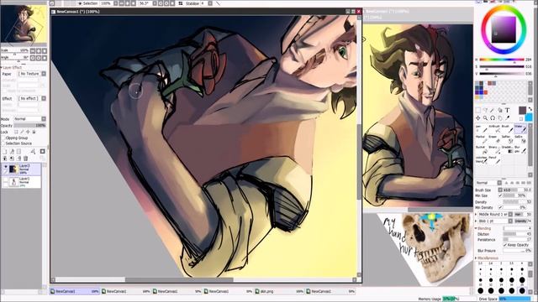Switch to the skin.png document tab
This screenshot has height=302, width=538.
279,291
